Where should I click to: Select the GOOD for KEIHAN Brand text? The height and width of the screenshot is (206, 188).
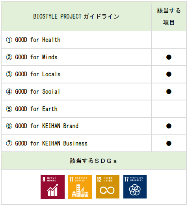[47, 126]
